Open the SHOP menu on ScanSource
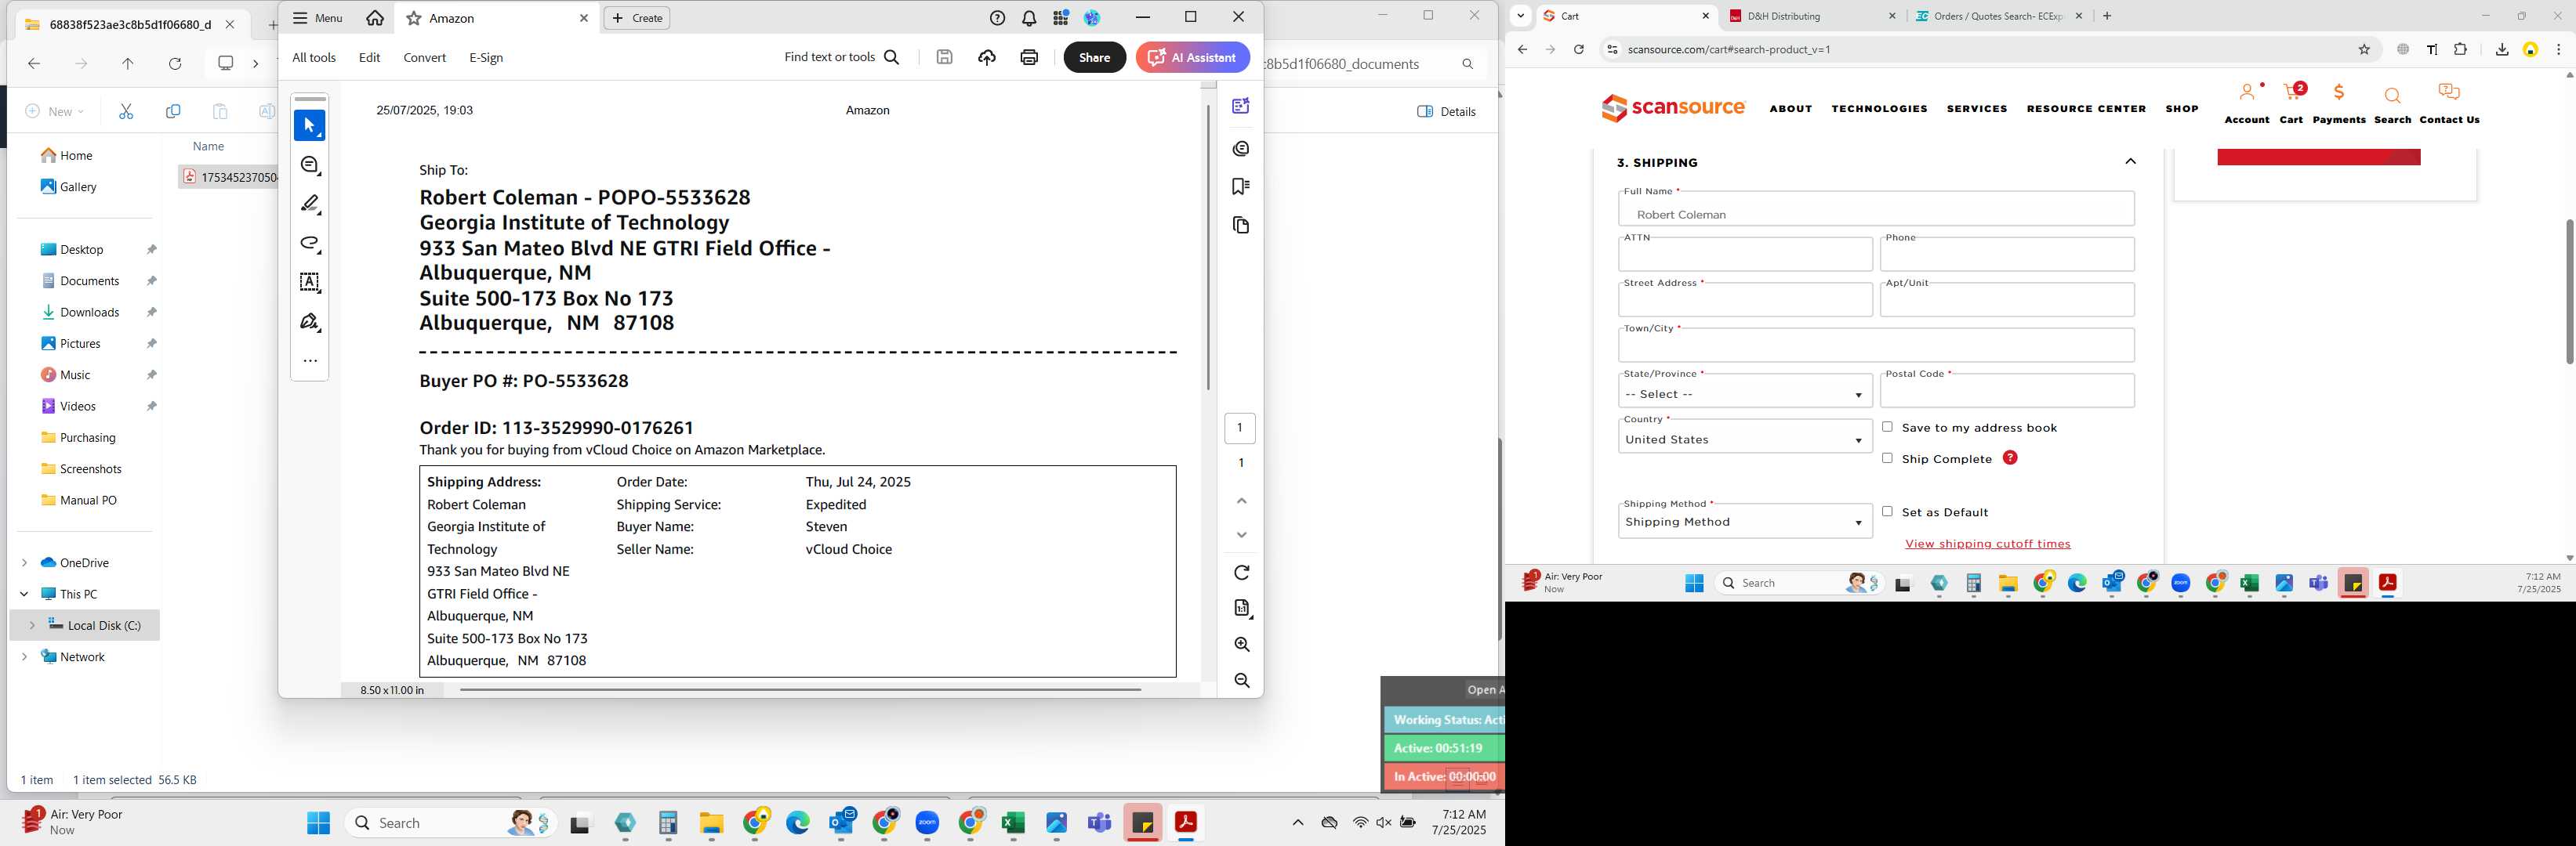Screen dimensions: 2576x846 tap(2181, 108)
